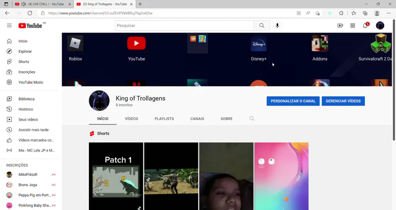
Task: Open browser extensions icon
Action: pos(341,13)
